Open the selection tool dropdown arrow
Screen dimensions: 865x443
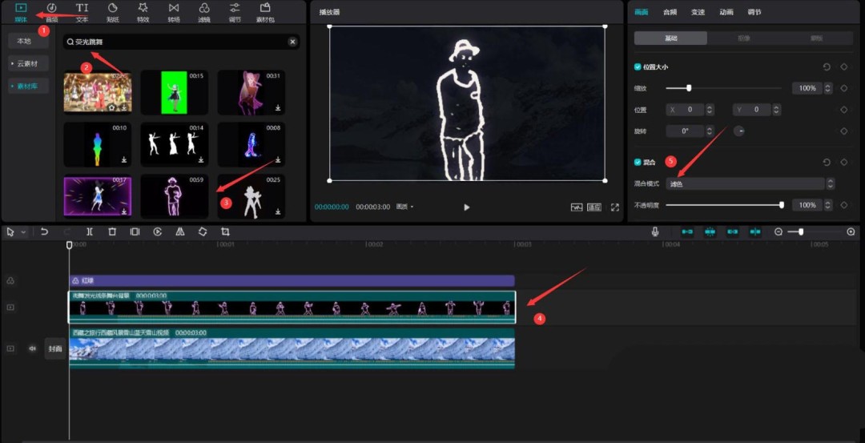click(23, 232)
